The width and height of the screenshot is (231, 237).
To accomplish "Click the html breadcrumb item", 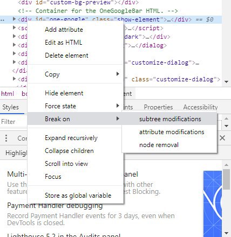I will 8,94.
